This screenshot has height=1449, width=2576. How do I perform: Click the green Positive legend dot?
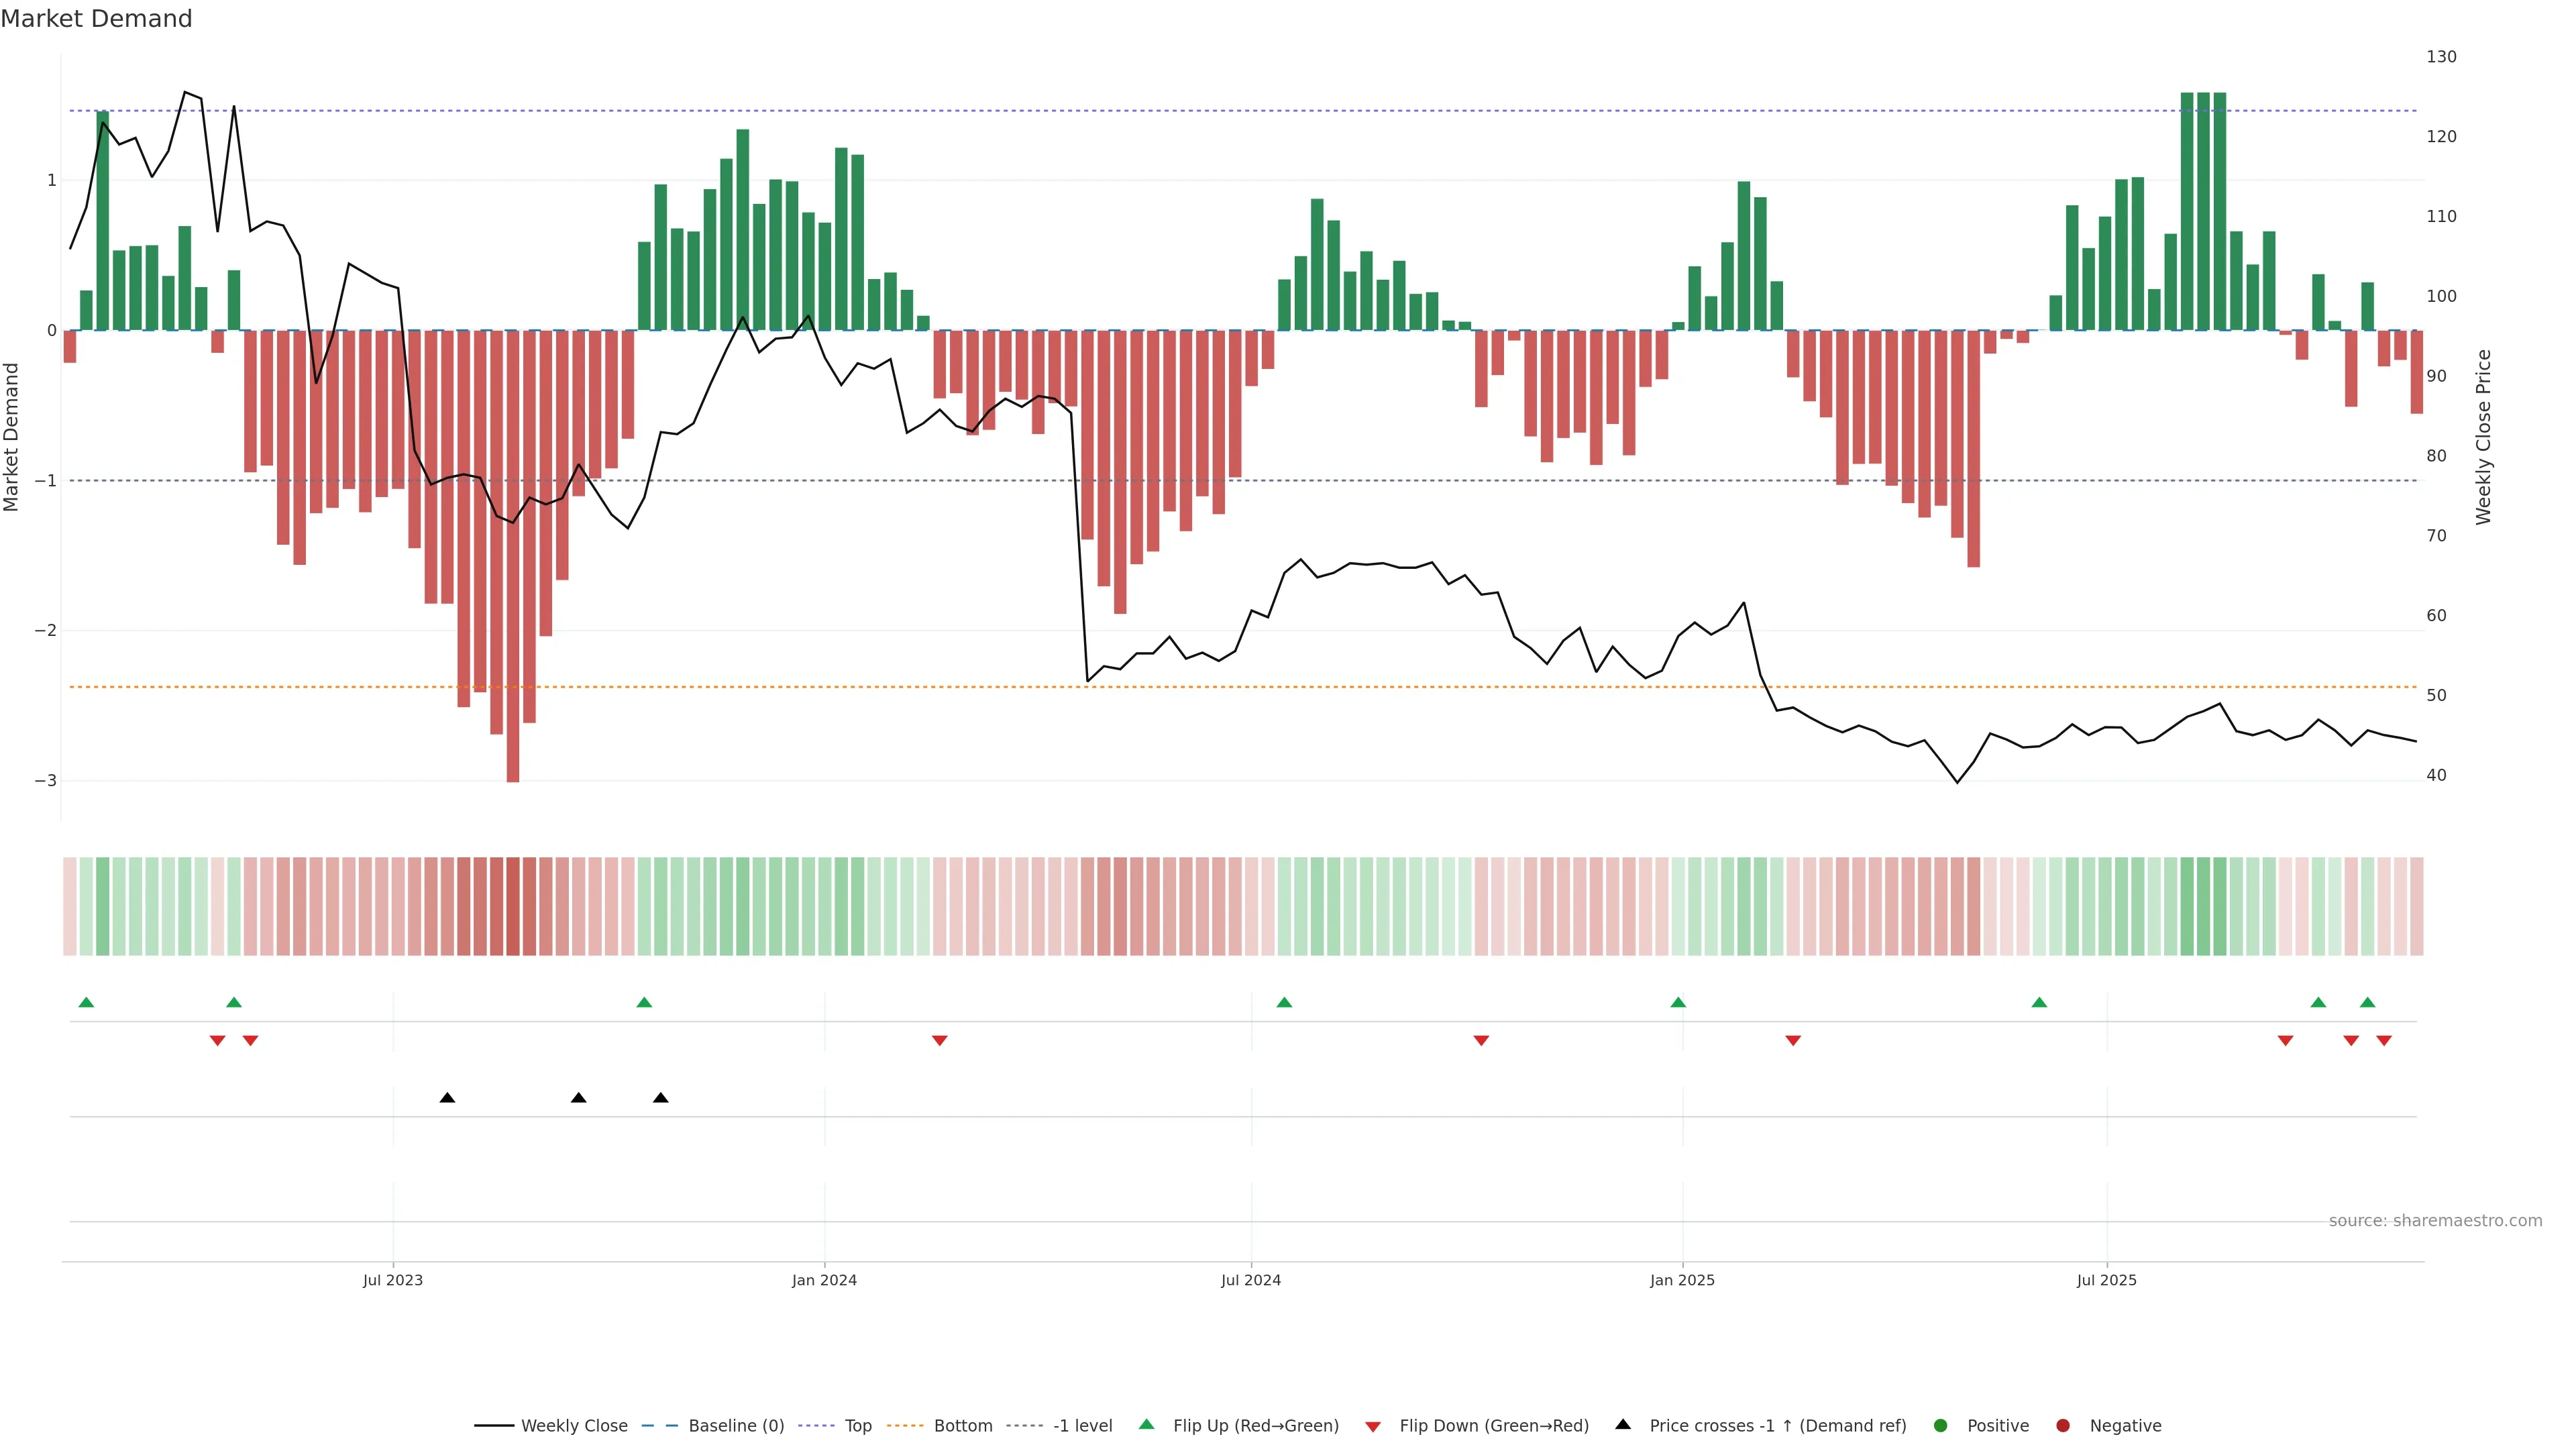point(1941,1425)
